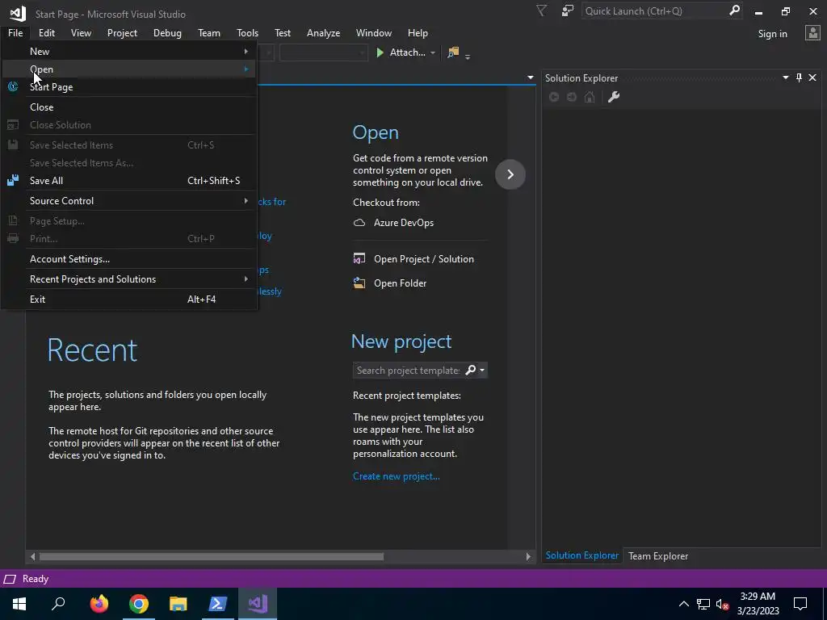
Task: Click the Search project templates field
Action: [x=408, y=370]
